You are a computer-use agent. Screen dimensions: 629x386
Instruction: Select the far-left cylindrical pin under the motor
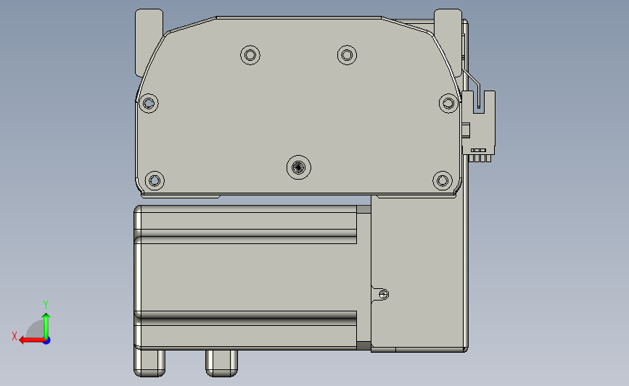click(x=149, y=363)
